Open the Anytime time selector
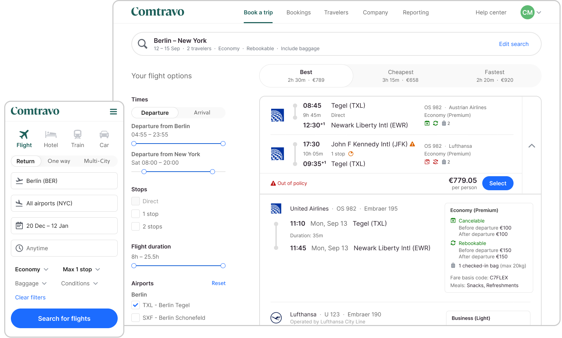This screenshot has width=562, height=338. 64,248
